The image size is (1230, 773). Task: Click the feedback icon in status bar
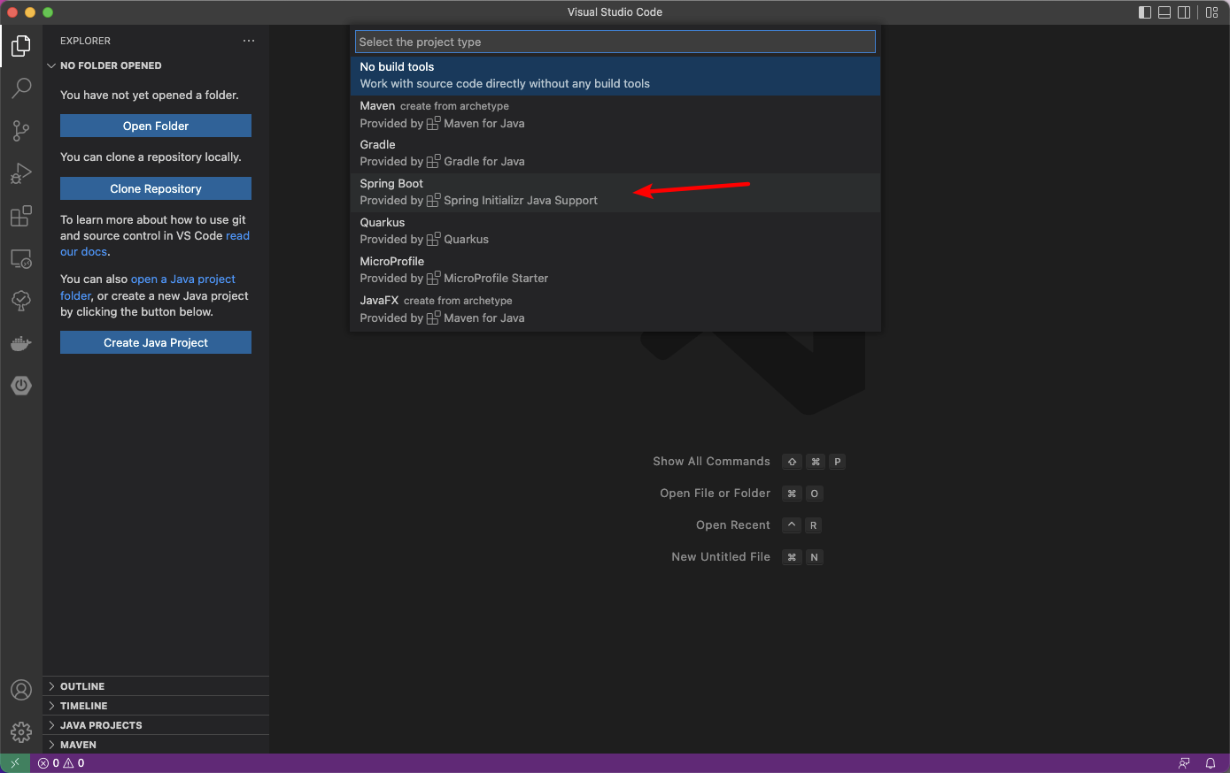pos(1184,763)
